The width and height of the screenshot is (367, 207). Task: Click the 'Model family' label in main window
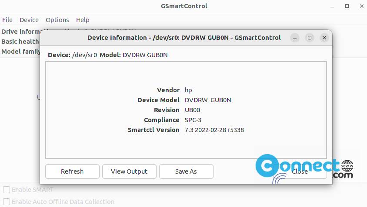[x=20, y=52]
